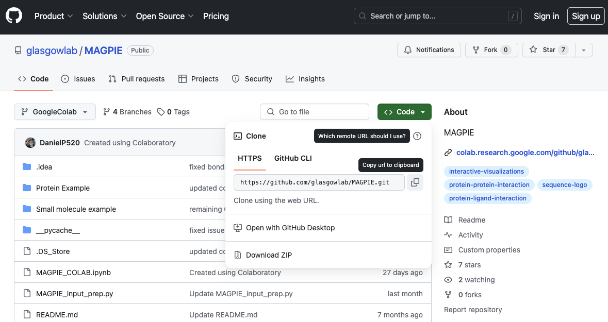Viewport: 608px width, 322px height.
Task: Expand the Product menu
Action: [x=54, y=16]
